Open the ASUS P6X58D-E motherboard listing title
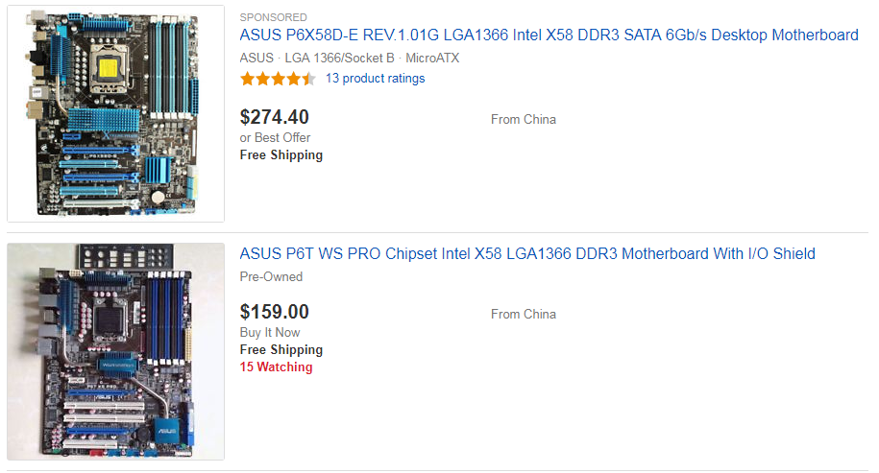Image resolution: width=879 pixels, height=473 pixels. pyautogui.click(x=549, y=35)
